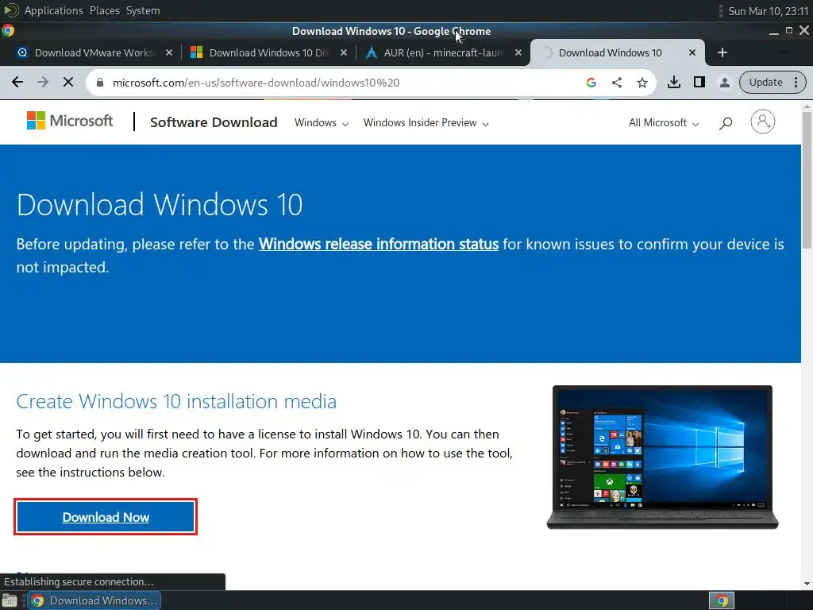Click the clock in top panel
Screen dimensions: 813x610
click(x=768, y=11)
